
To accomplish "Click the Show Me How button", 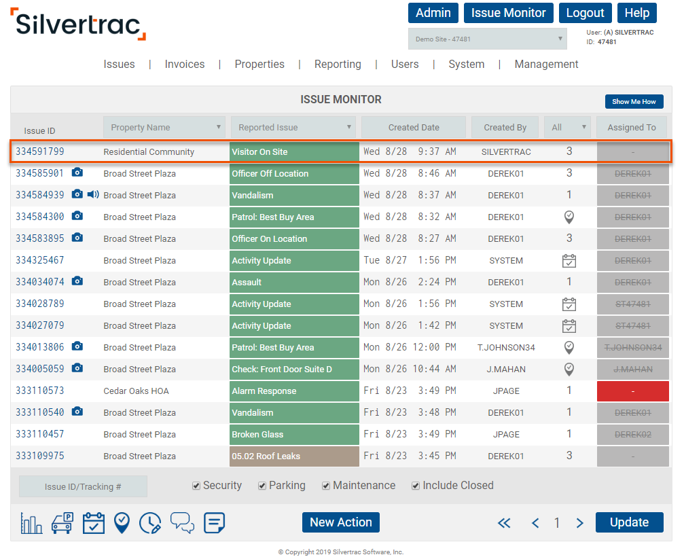I will pyautogui.click(x=634, y=101).
